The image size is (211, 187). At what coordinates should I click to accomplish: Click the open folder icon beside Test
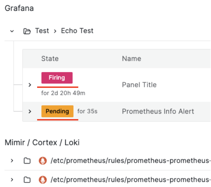(26, 31)
